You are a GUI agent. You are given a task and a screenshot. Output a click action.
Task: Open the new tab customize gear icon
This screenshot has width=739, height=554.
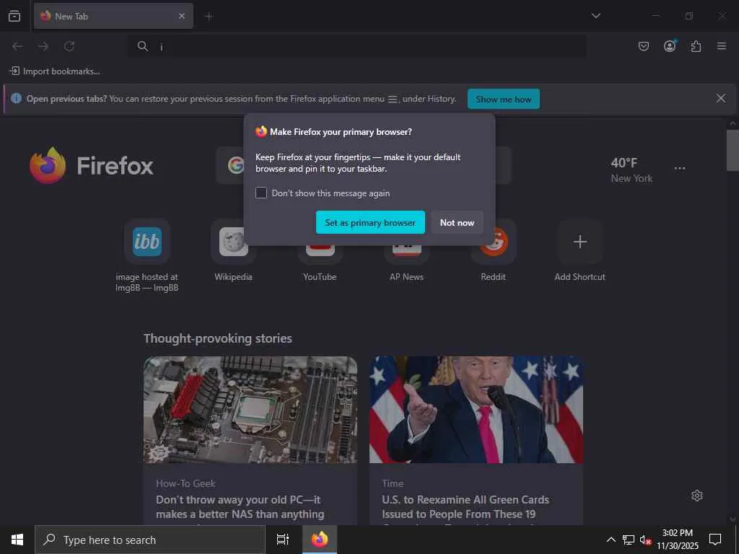click(697, 496)
